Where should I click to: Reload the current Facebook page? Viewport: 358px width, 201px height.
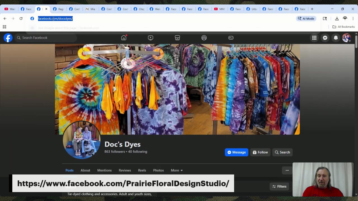pos(21,18)
